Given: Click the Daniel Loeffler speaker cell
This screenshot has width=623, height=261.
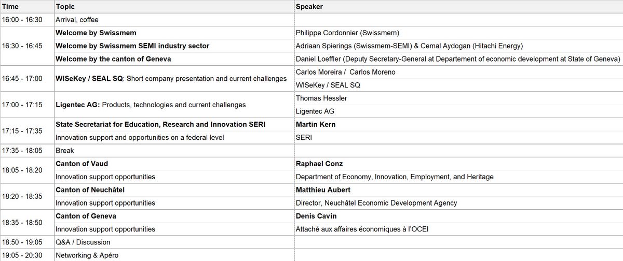Looking at the screenshot, I should click(457, 59).
